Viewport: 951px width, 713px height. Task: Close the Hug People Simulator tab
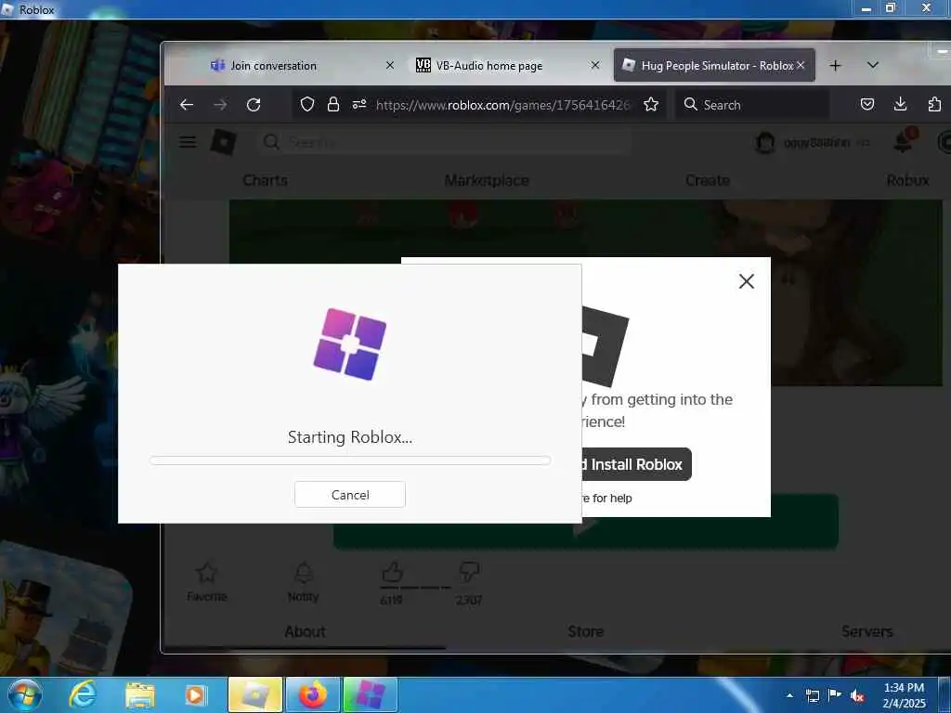click(801, 66)
